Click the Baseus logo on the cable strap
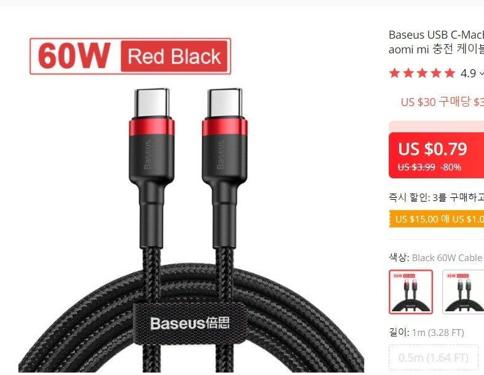Image resolution: width=484 pixels, height=375 pixels. 190,324
